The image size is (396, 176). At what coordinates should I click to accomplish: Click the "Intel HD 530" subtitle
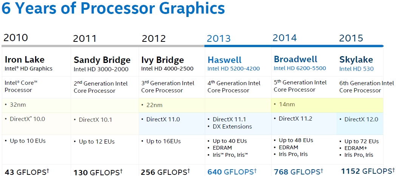[356, 69]
